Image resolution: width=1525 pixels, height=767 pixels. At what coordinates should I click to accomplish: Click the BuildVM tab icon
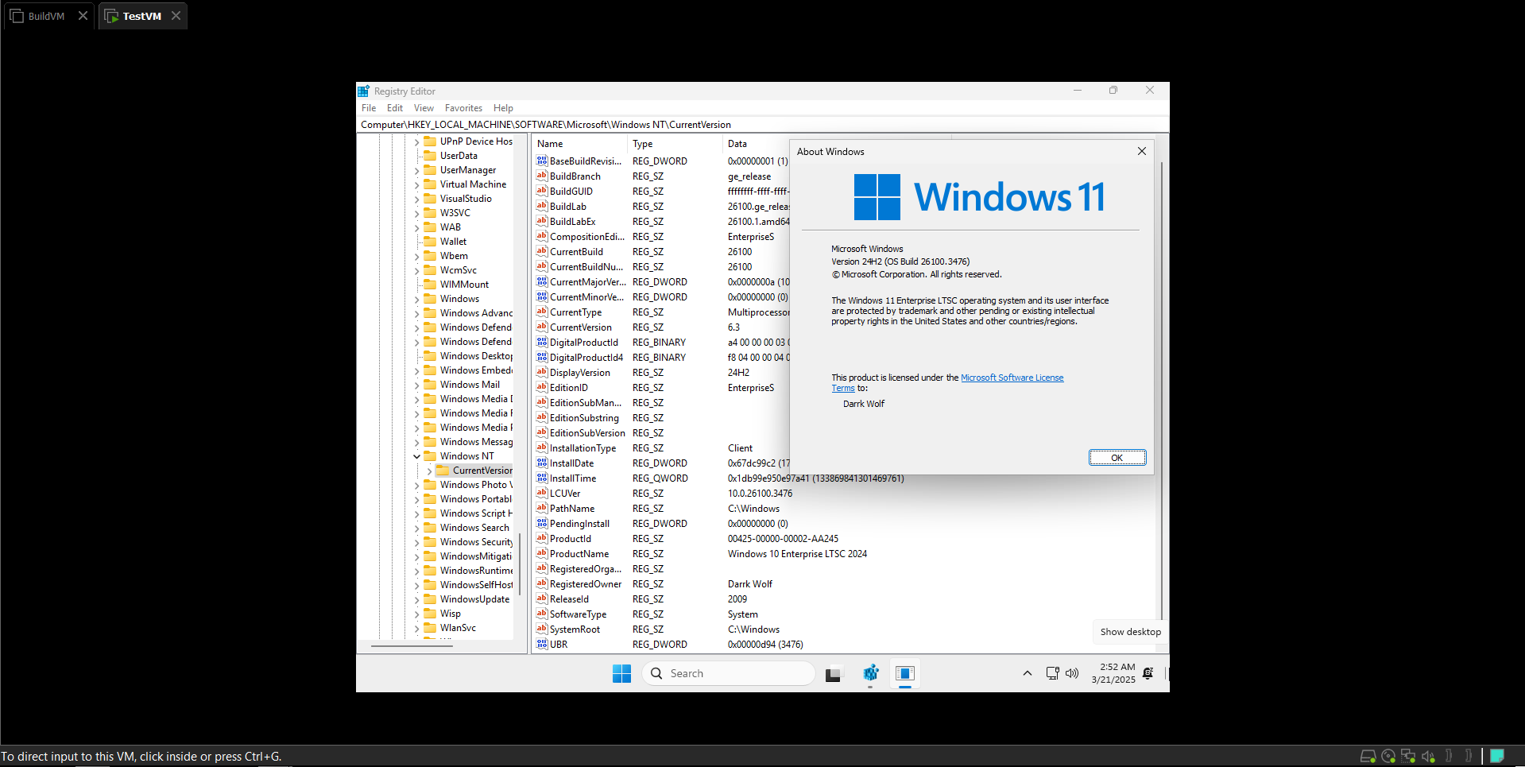point(17,16)
